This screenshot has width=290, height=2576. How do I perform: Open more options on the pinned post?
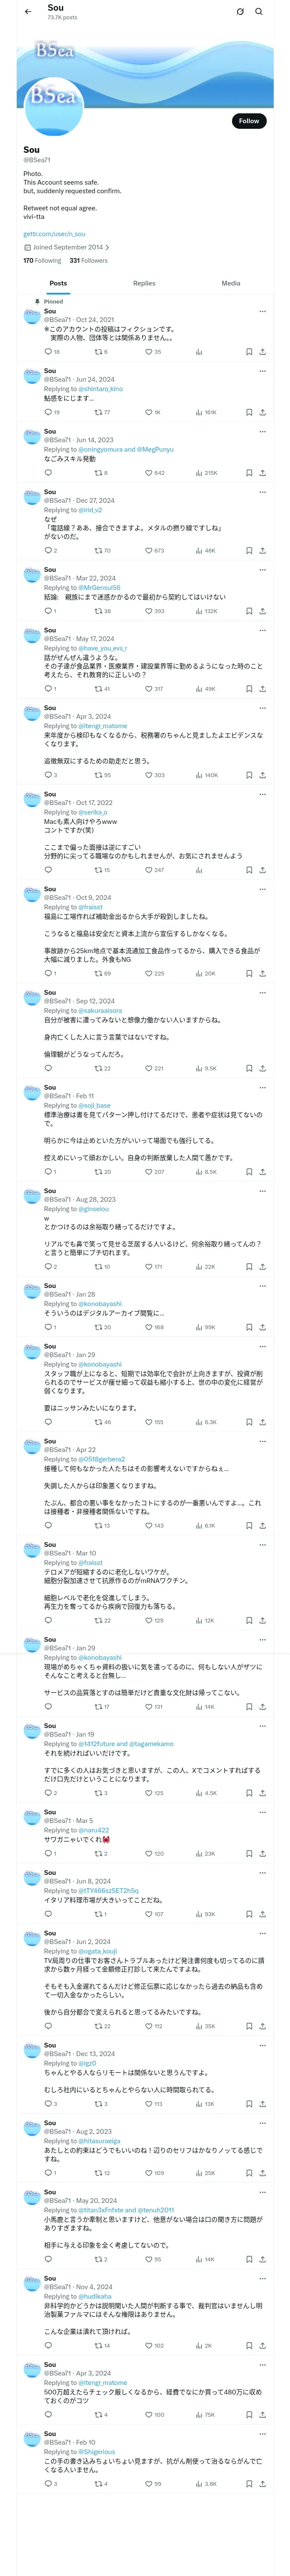(262, 311)
